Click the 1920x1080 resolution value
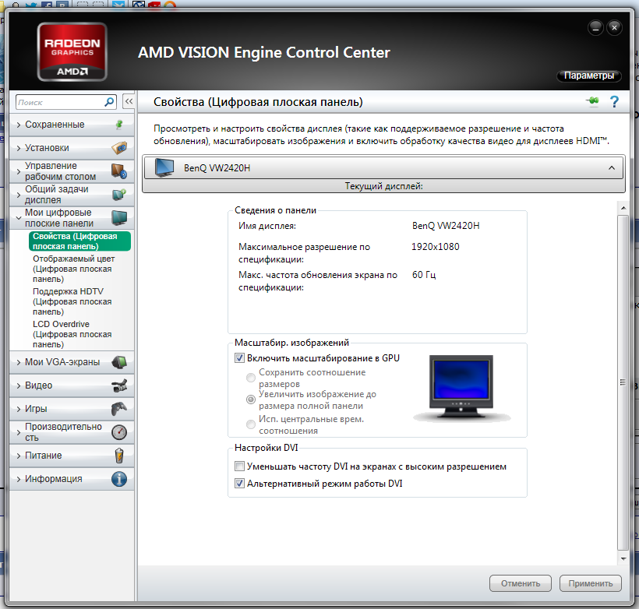 click(x=436, y=246)
